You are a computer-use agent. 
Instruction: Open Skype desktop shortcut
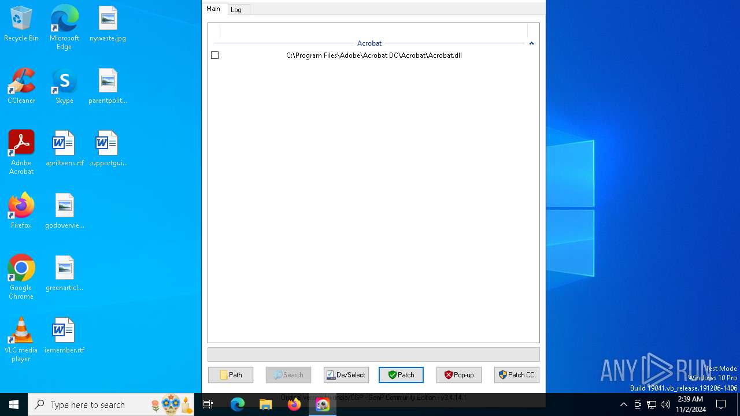[64, 87]
